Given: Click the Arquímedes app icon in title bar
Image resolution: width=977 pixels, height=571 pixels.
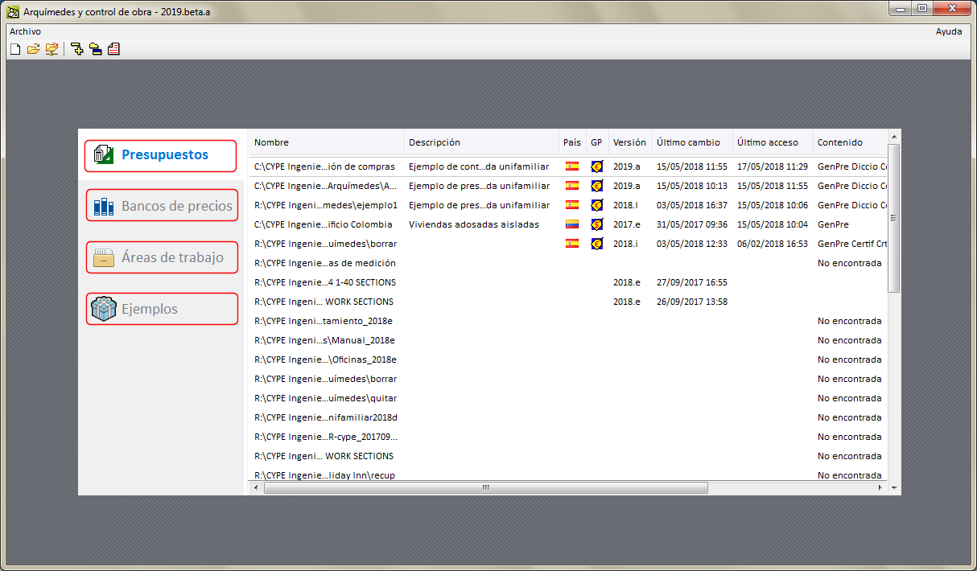Looking at the screenshot, I should (x=13, y=12).
